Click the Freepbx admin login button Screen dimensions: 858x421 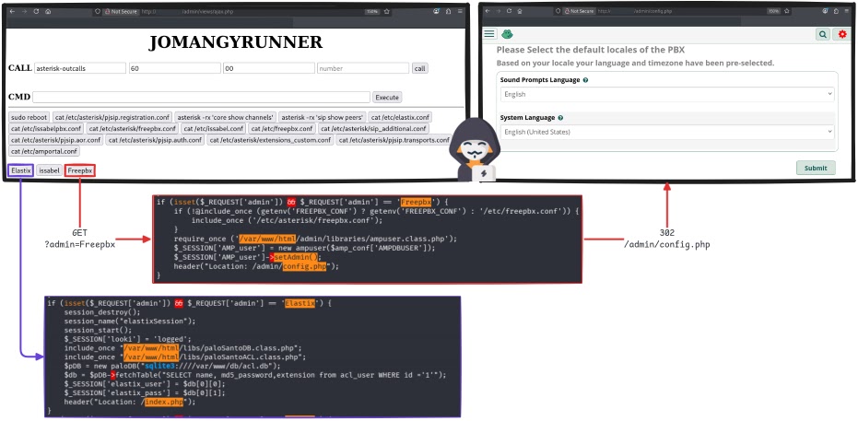click(80, 170)
